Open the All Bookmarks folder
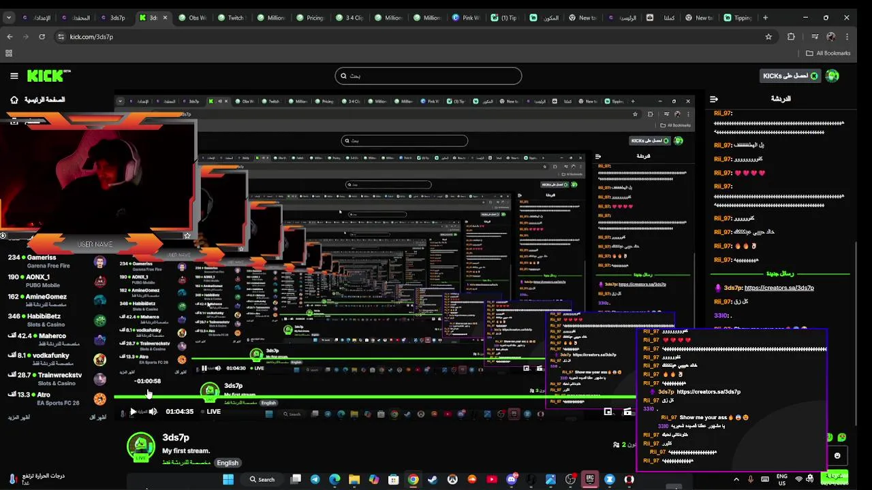The height and width of the screenshot is (490, 872). click(x=828, y=53)
